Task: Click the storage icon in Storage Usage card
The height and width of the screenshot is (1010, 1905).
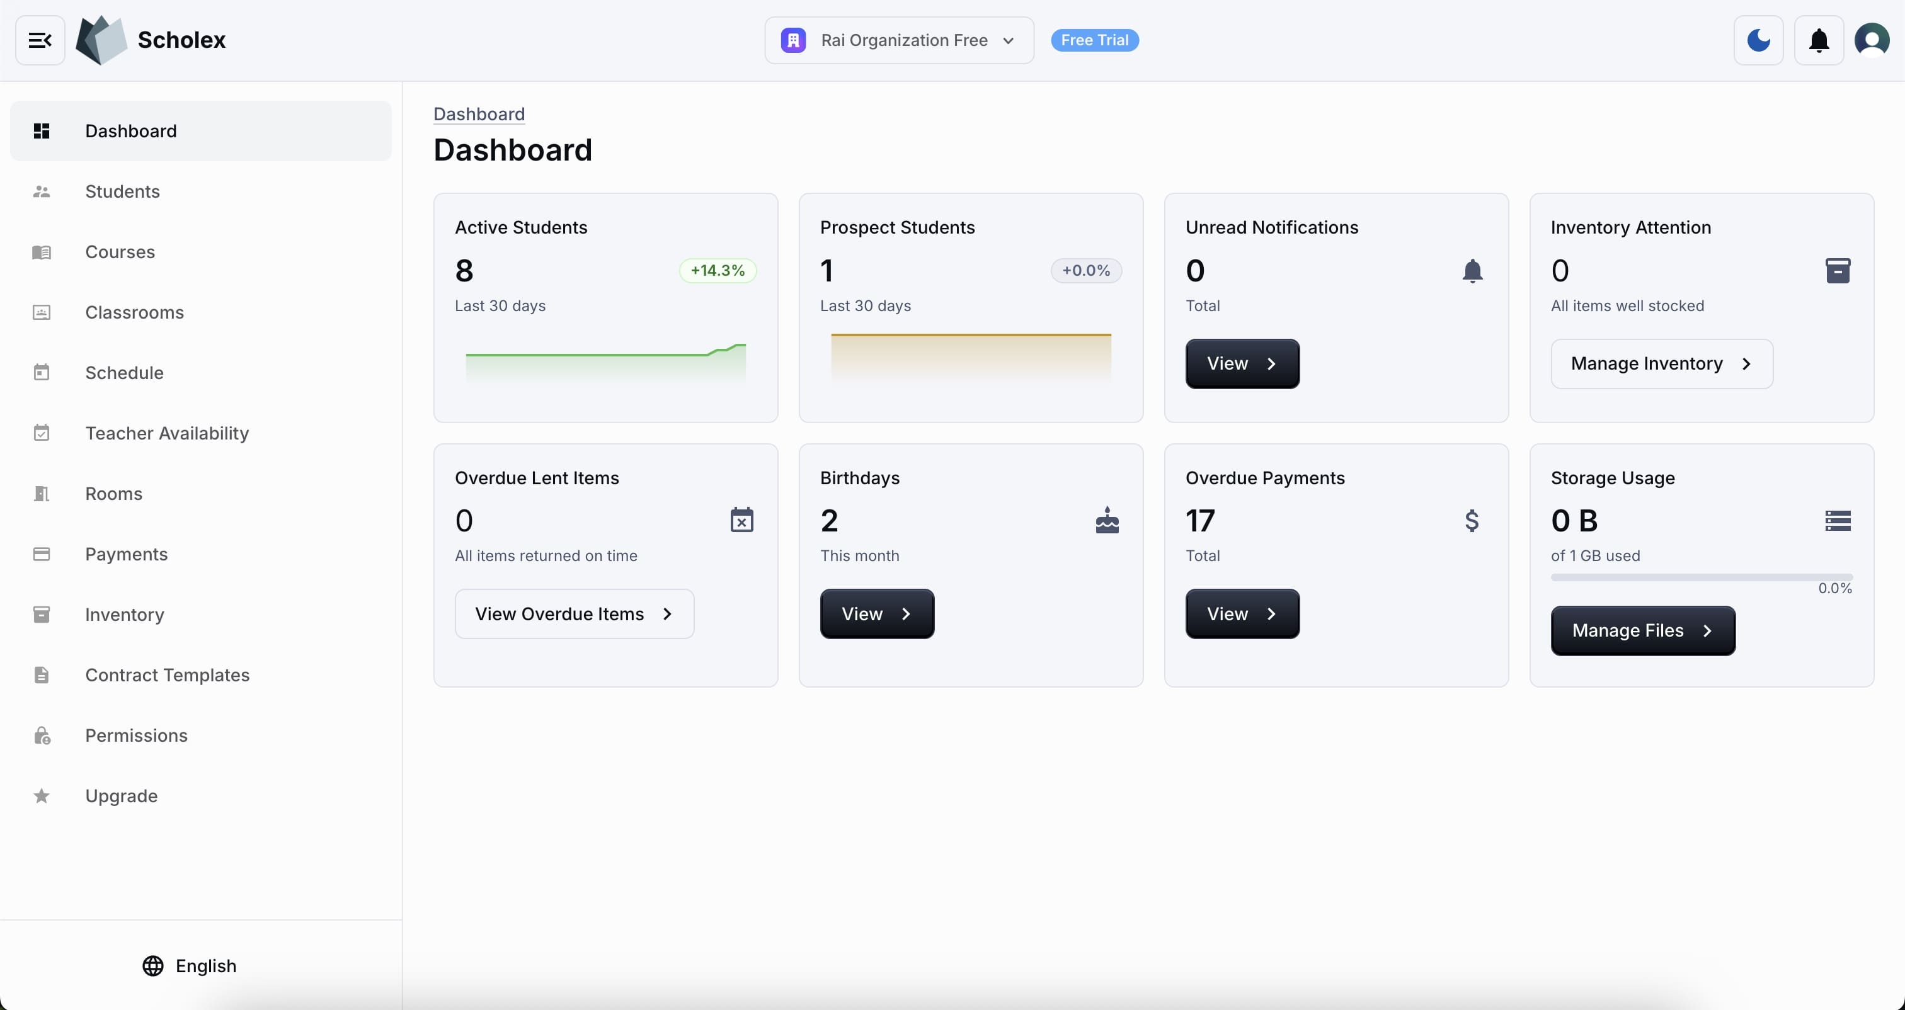Action: click(1837, 521)
